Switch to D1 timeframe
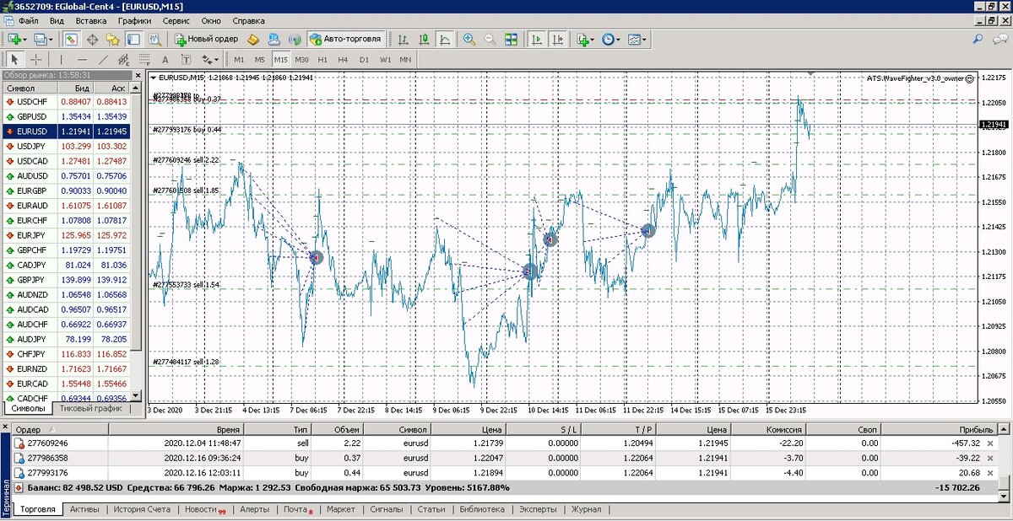 tap(364, 60)
